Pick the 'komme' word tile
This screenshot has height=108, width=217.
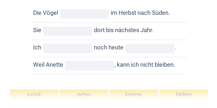134,94
